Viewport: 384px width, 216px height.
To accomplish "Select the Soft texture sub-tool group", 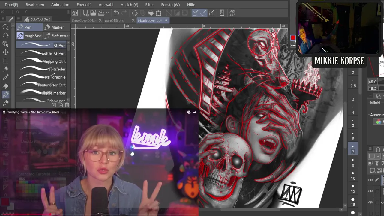I will point(57,36).
